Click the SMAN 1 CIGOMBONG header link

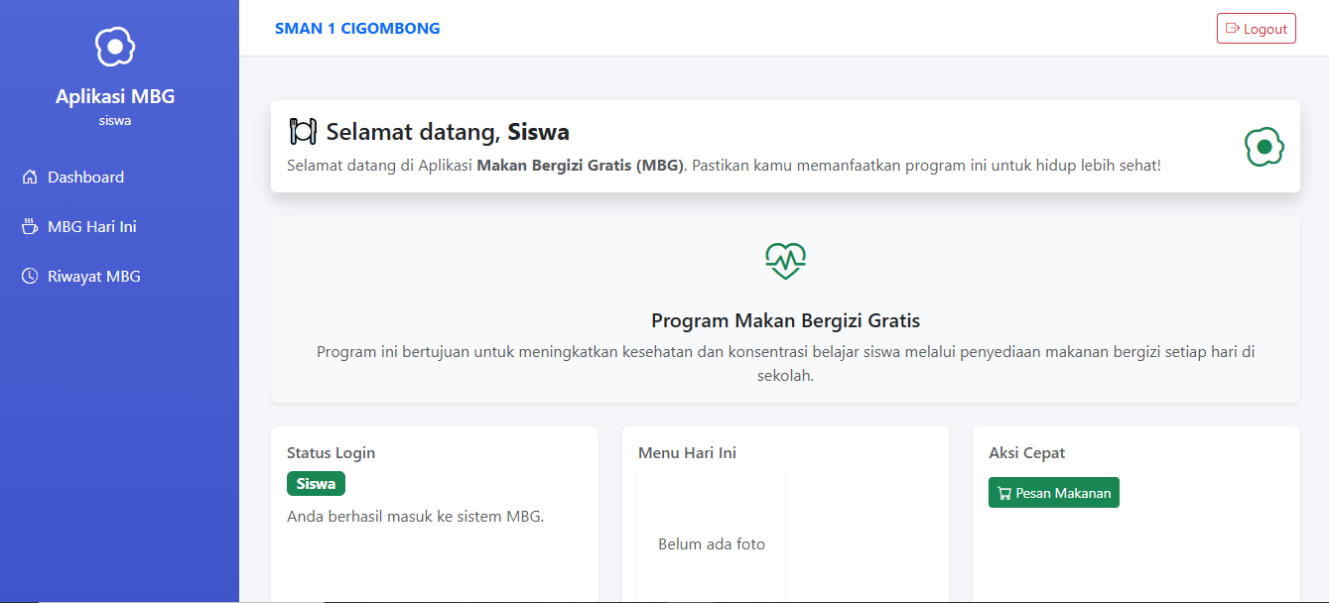point(357,29)
